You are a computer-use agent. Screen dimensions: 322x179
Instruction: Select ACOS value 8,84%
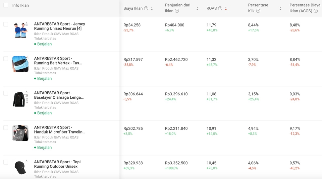(295, 60)
